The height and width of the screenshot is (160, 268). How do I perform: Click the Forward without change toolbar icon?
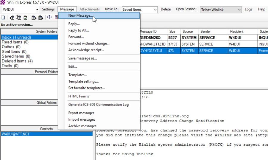tap(40, 17)
